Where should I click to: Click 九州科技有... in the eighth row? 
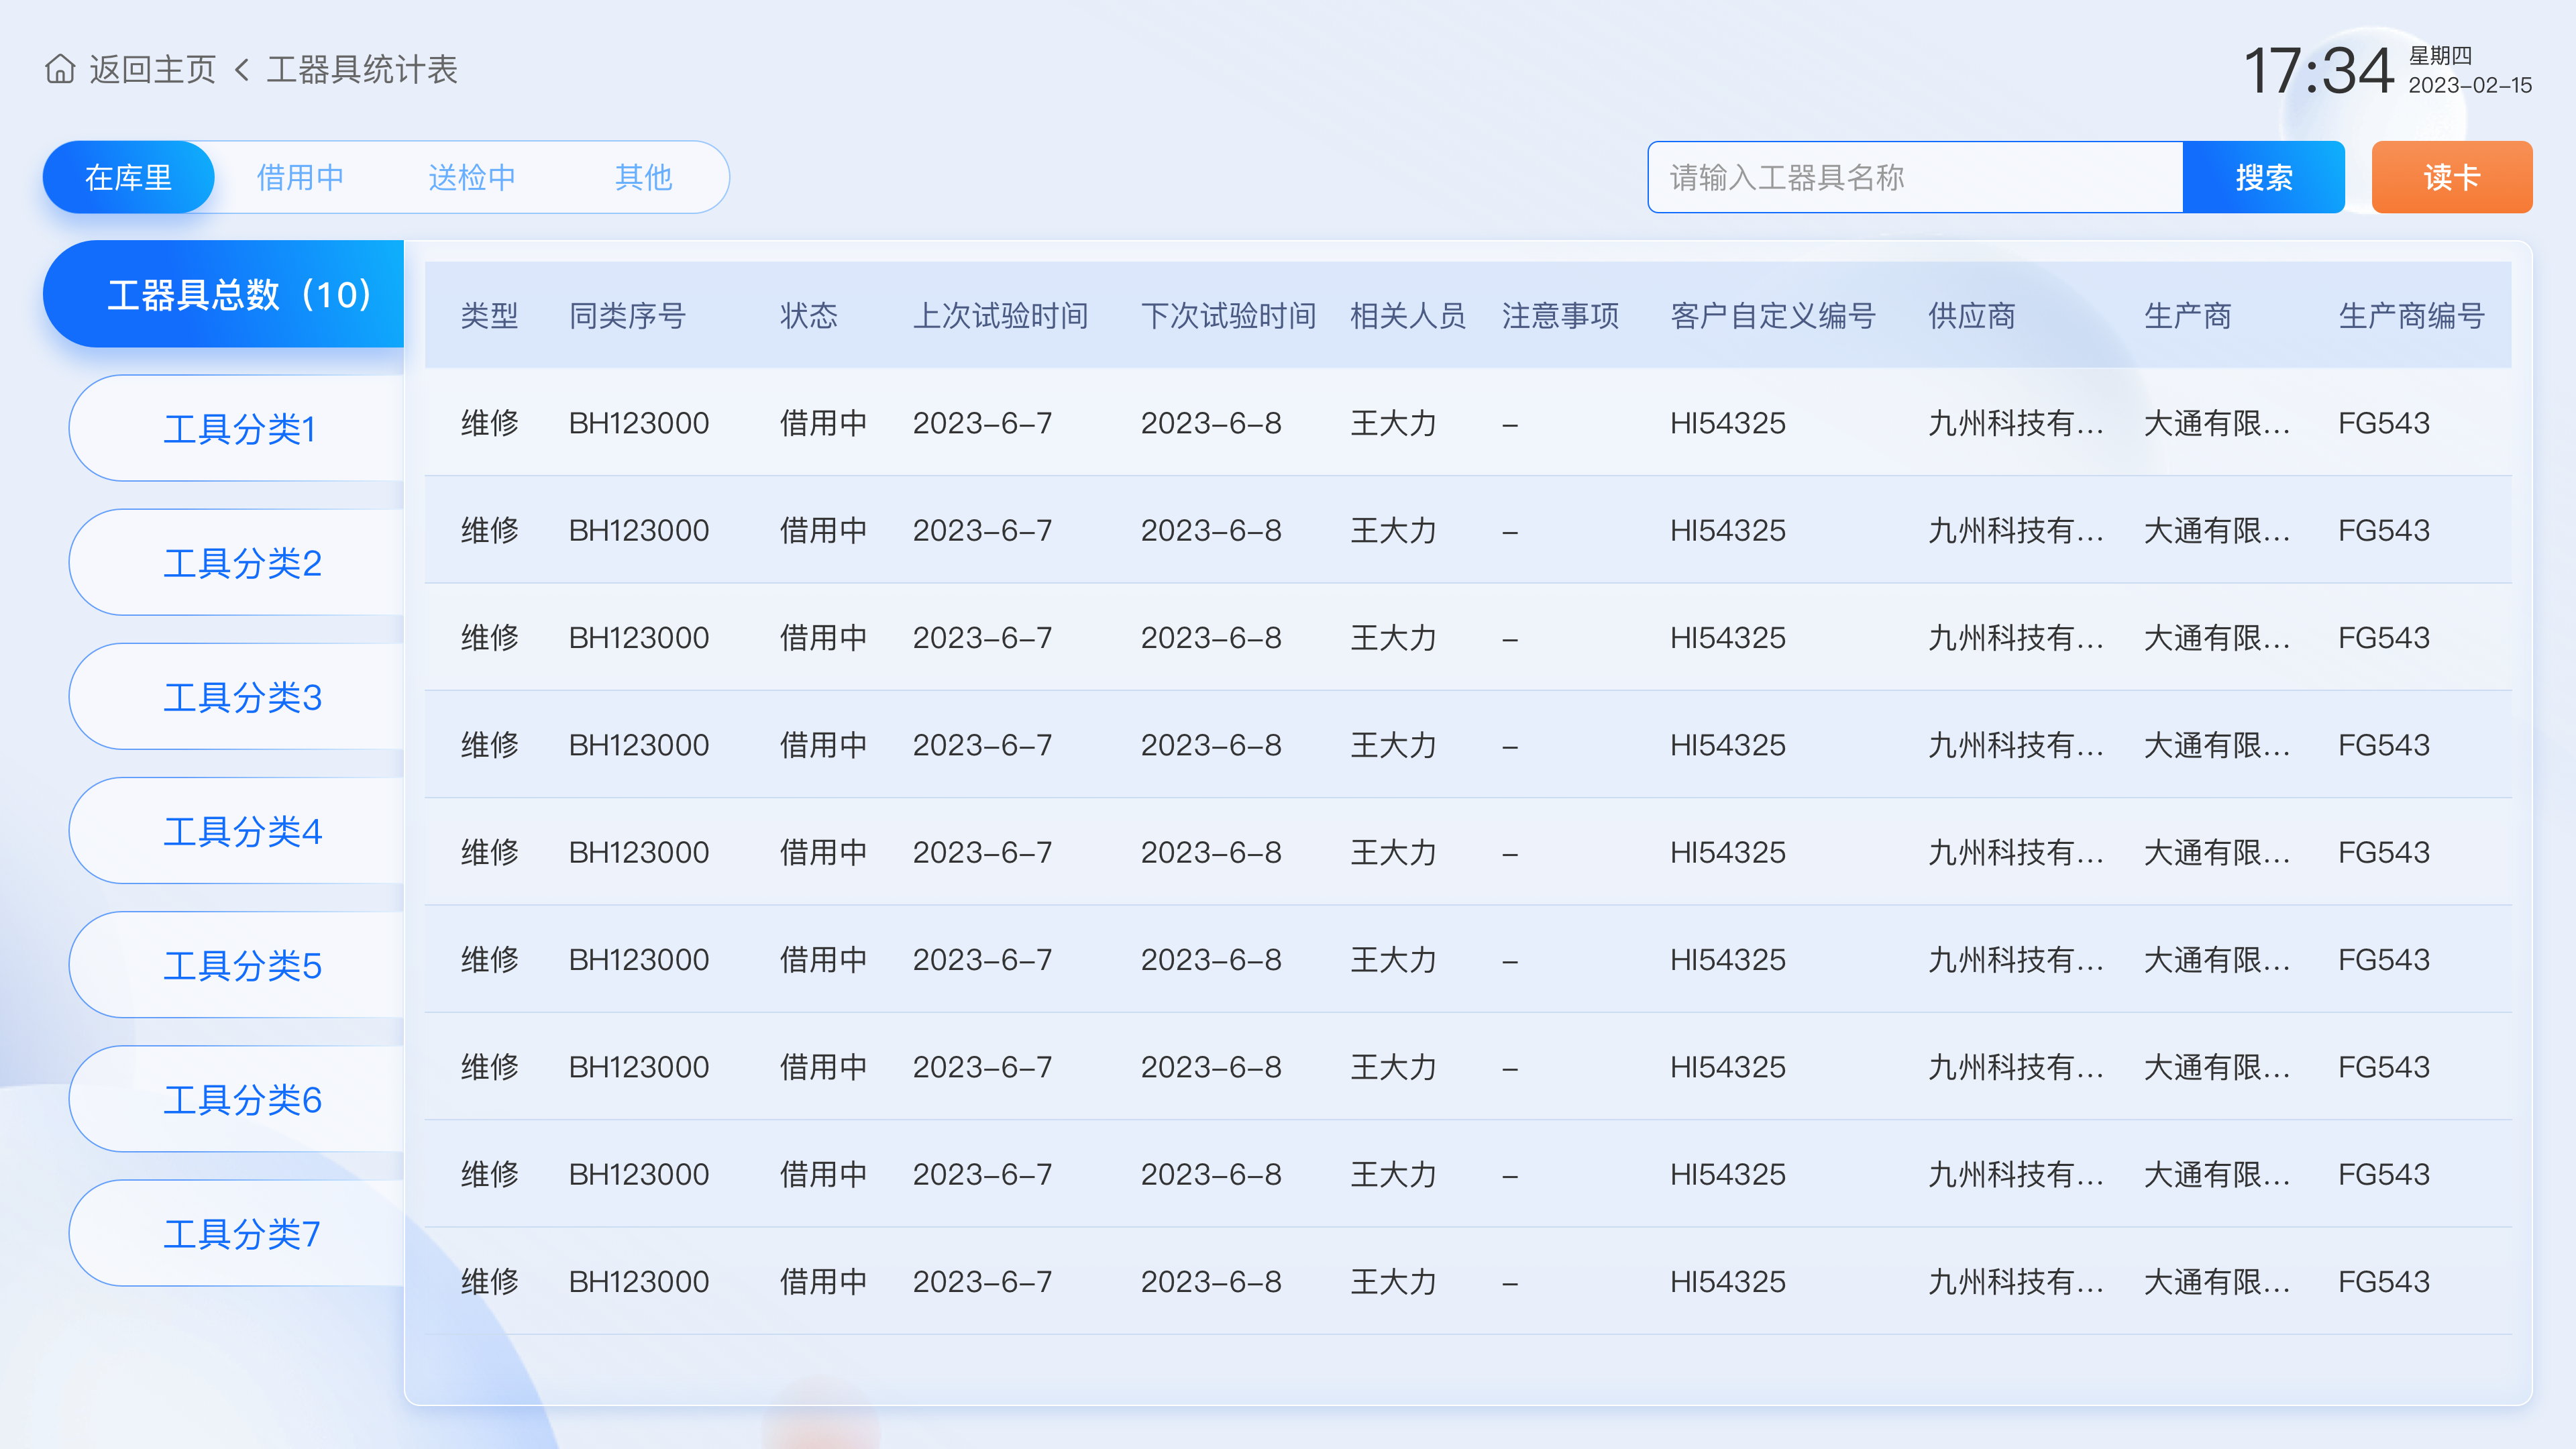(2015, 1174)
